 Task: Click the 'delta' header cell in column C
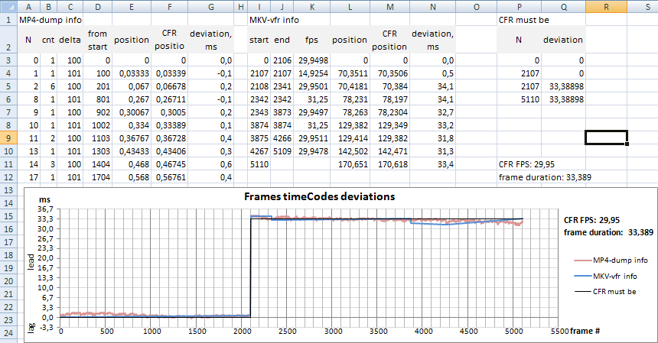pyautogui.click(x=70, y=40)
